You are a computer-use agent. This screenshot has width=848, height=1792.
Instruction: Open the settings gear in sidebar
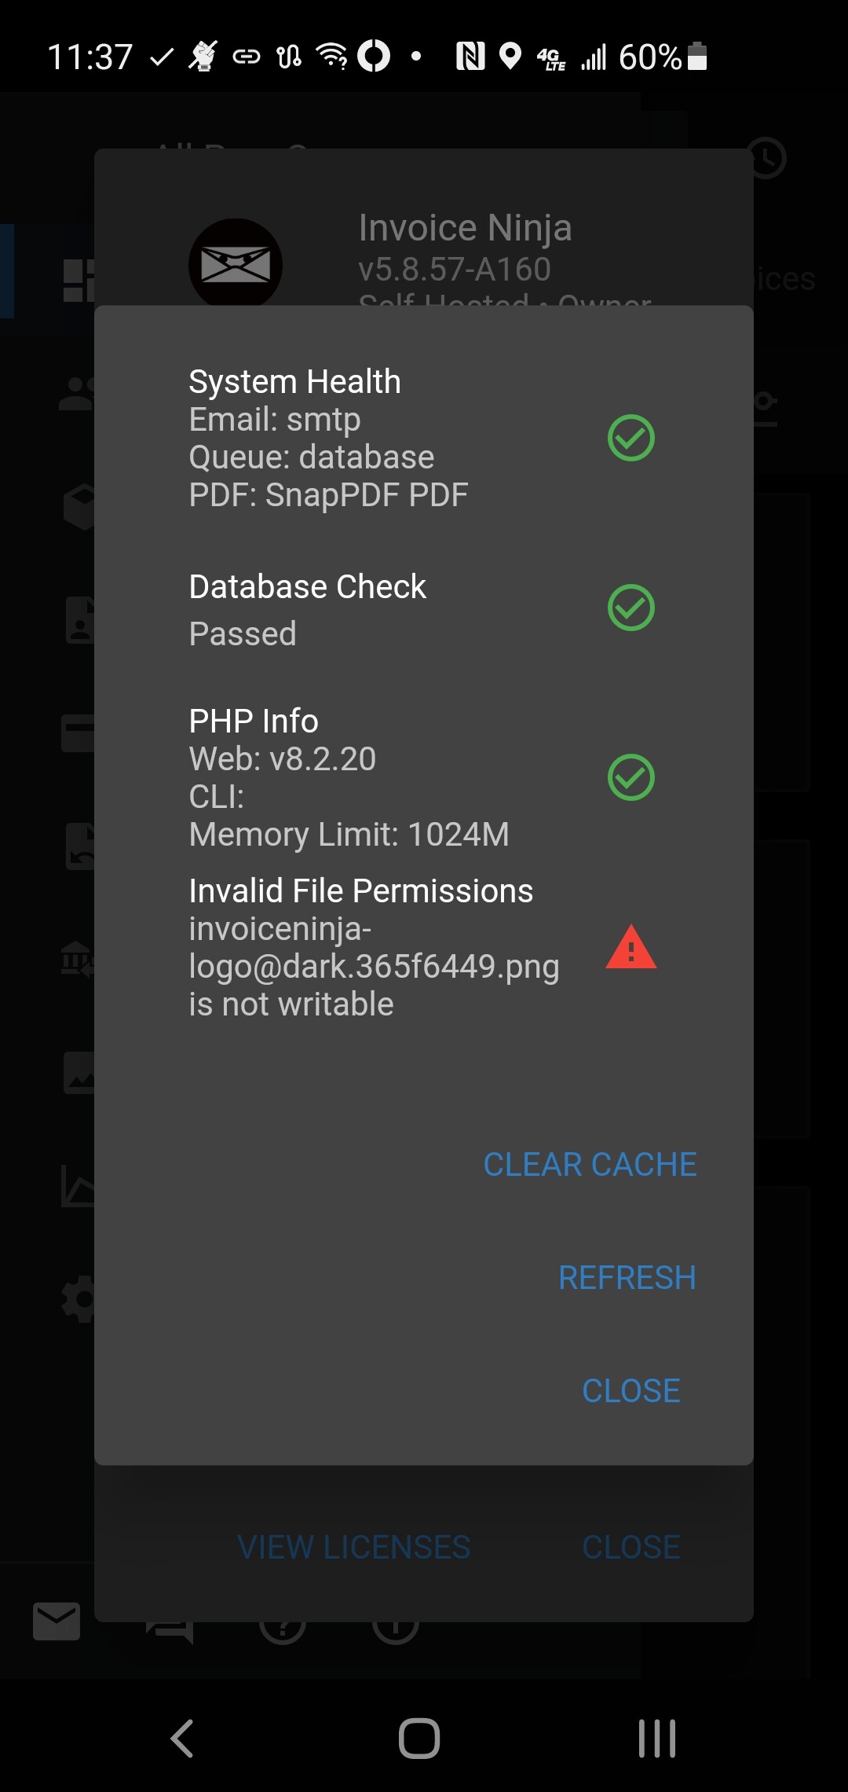[x=78, y=1299]
